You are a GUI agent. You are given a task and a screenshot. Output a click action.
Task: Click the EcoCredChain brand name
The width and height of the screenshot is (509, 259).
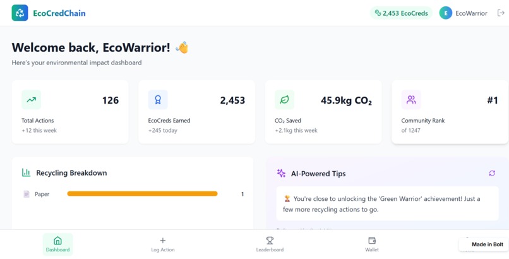tap(59, 13)
